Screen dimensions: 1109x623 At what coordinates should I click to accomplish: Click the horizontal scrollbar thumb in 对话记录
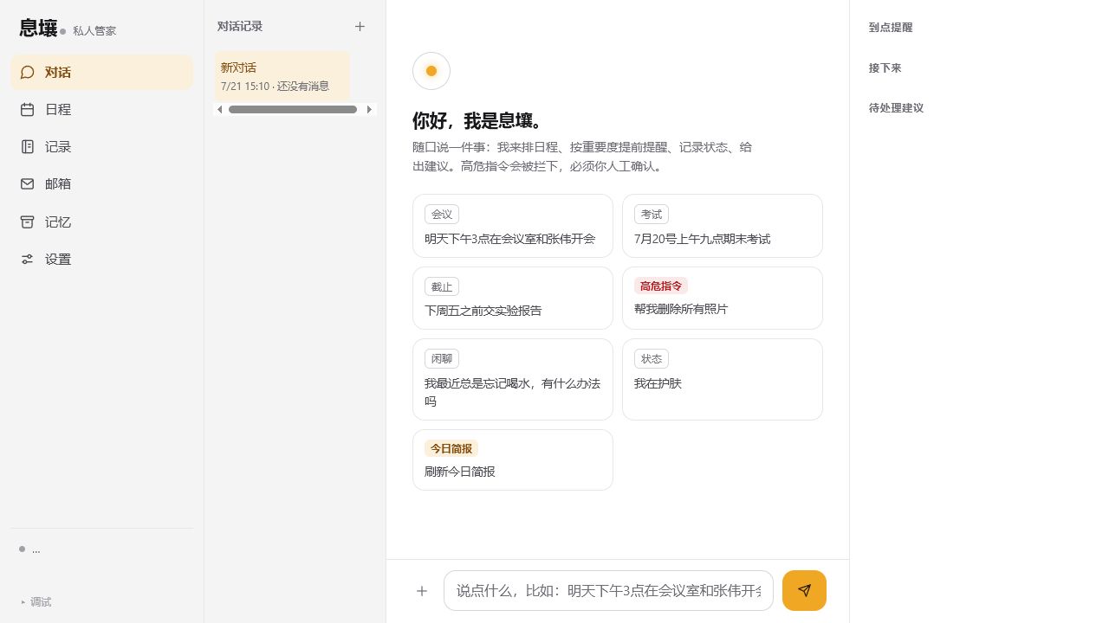(x=293, y=110)
